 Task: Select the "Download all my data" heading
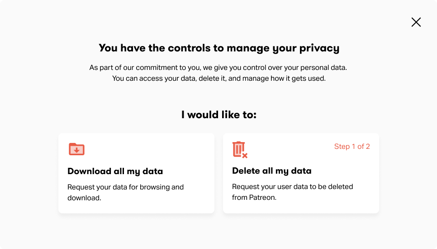115,171
